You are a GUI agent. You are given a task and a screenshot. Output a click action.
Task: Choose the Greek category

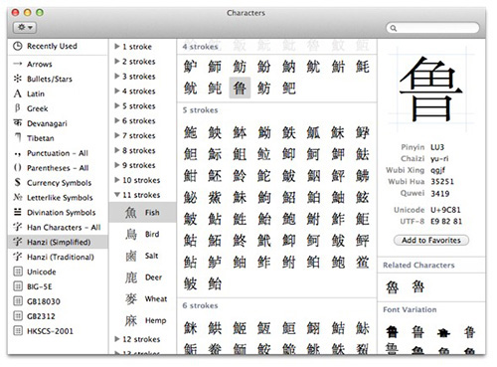[58, 108]
